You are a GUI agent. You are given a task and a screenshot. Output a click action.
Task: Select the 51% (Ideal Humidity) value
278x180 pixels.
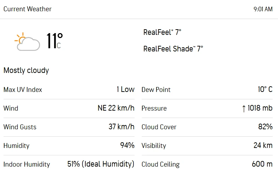tap(101, 164)
